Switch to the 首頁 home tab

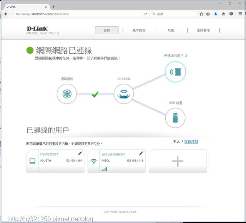pos(107,30)
